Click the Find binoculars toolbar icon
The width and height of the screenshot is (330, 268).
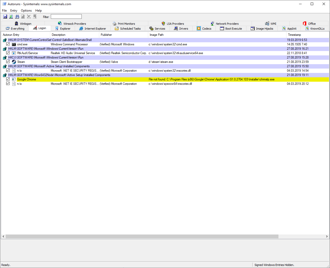tap(17, 16)
